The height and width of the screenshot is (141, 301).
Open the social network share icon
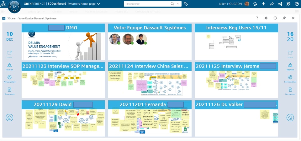(280, 4)
